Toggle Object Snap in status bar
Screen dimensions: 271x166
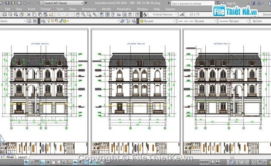click(x=53, y=162)
